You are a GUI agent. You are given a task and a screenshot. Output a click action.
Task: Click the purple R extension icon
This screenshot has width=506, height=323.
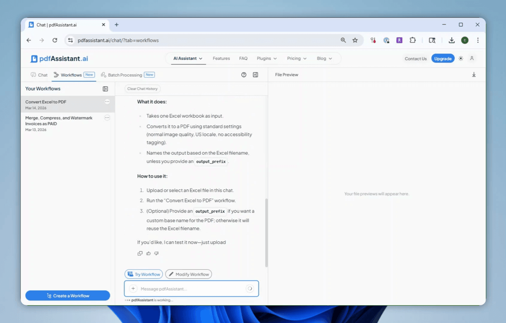click(399, 40)
